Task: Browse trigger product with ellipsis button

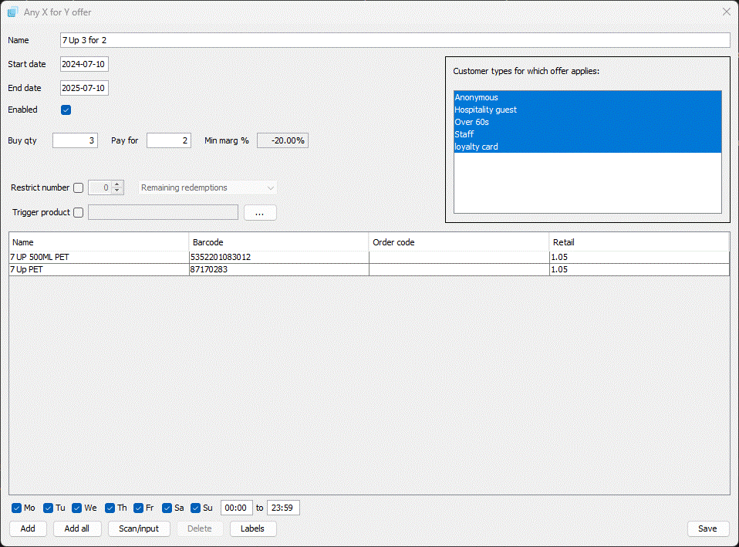Action: click(x=260, y=213)
